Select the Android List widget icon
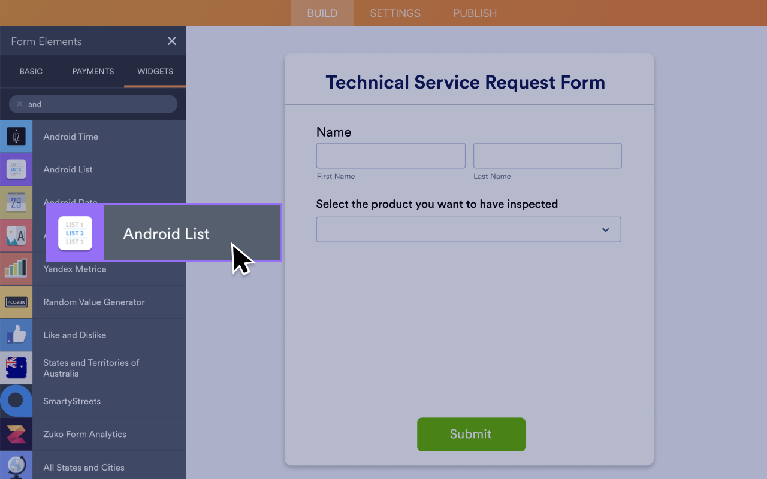Image resolution: width=767 pixels, height=479 pixels. (16, 169)
